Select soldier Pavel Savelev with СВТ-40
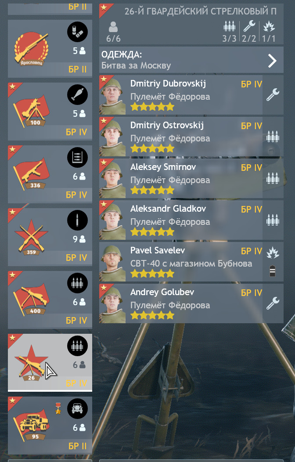This screenshot has width=295, height=462. [191, 262]
